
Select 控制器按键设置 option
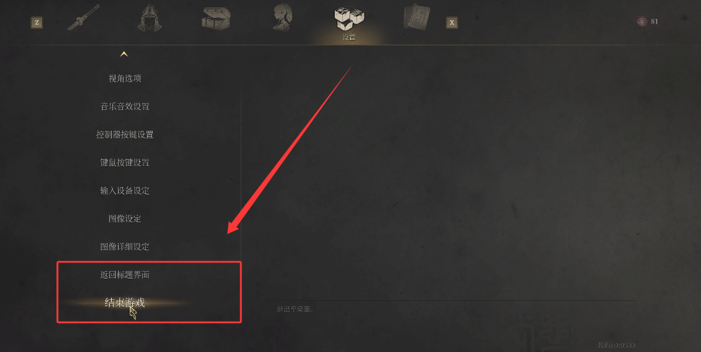(125, 135)
